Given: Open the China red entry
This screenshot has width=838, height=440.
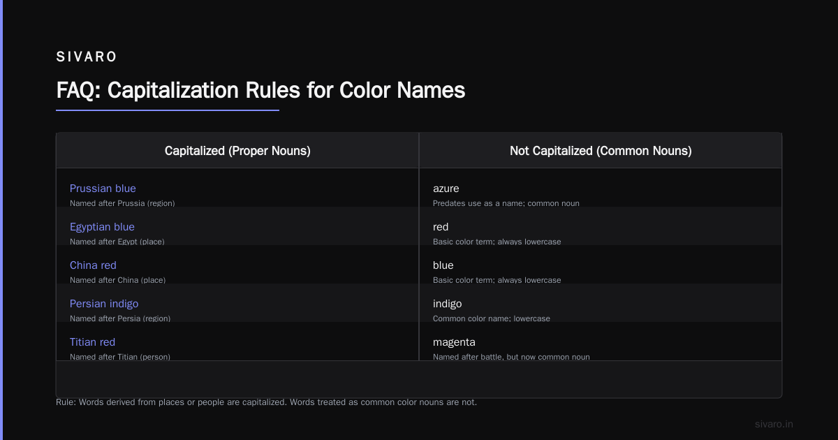Looking at the screenshot, I should (x=93, y=265).
